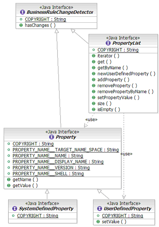Select the isEmpty ( ) method entry

[109, 110]
